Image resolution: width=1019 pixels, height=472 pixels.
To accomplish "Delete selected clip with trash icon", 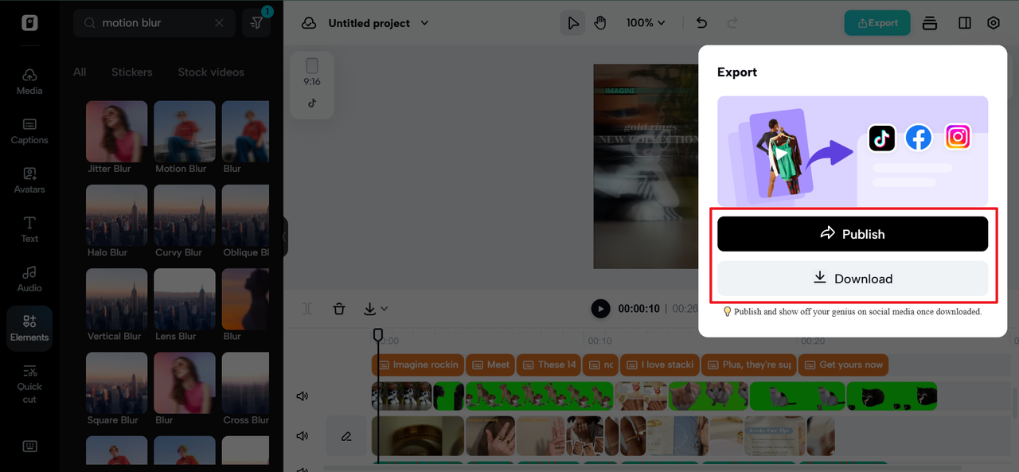I will [x=339, y=309].
